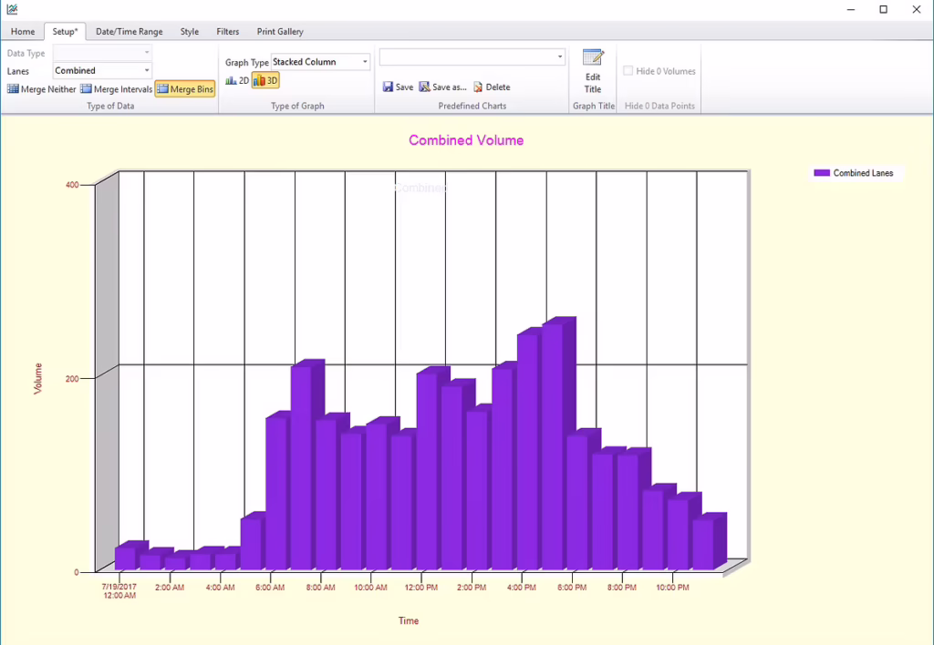The image size is (934, 645).
Task: Enable the Hide 0 Volumes checkbox
Action: click(628, 71)
